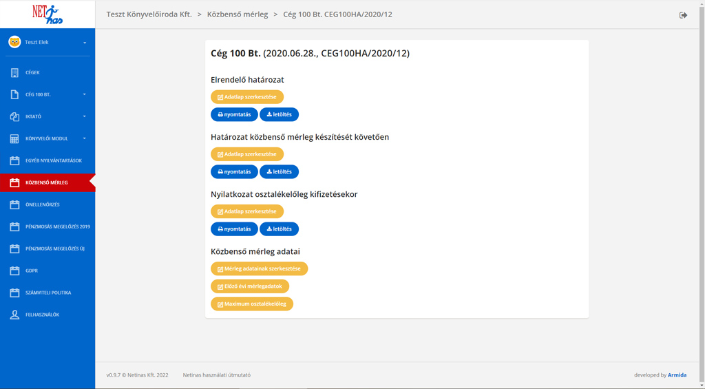
Task: Click Mérleg adatainak szerkesztése button
Action: [259, 269]
